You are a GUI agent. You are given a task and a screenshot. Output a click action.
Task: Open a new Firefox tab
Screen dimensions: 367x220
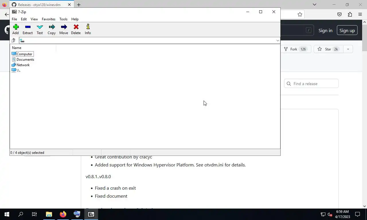pos(79,5)
